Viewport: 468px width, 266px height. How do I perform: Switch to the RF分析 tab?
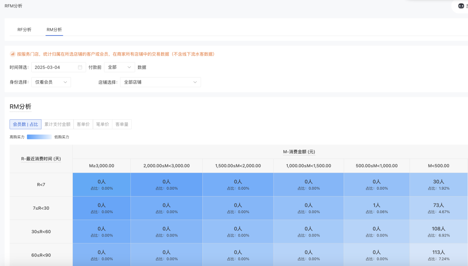[24, 30]
